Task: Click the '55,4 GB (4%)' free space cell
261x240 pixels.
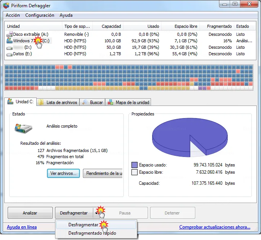Action: tap(185, 54)
